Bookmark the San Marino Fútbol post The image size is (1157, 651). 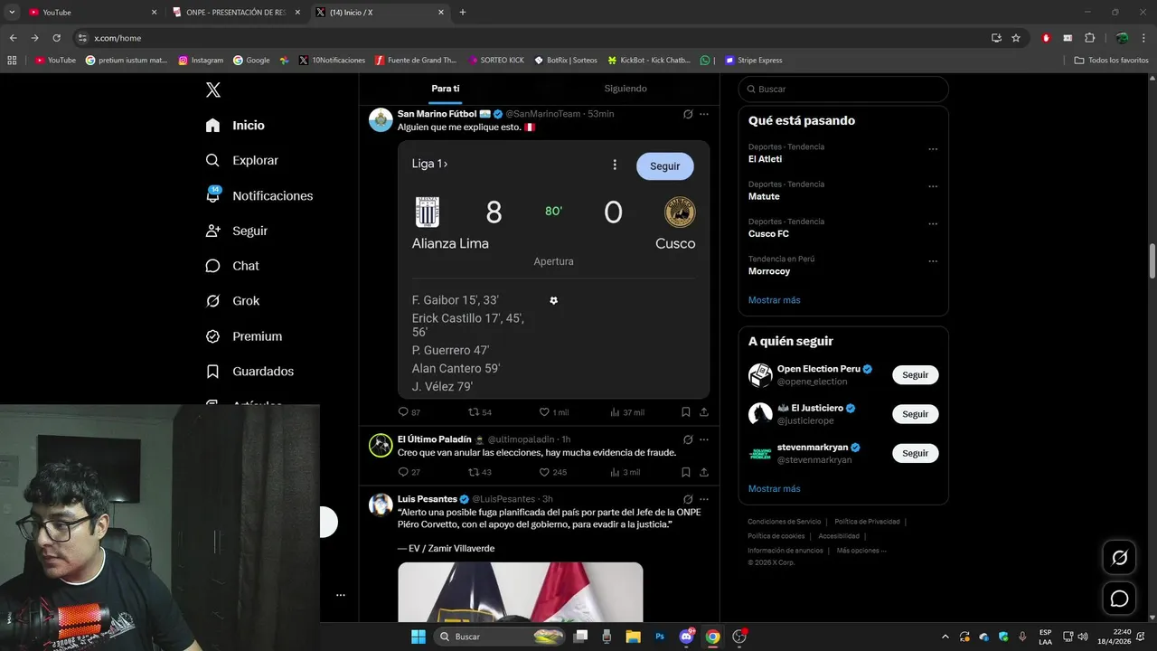[686, 411]
